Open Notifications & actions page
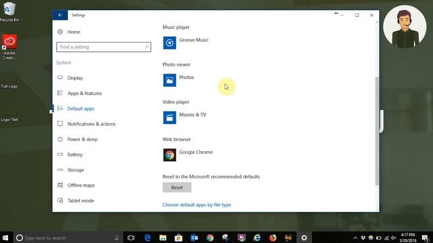 point(91,124)
